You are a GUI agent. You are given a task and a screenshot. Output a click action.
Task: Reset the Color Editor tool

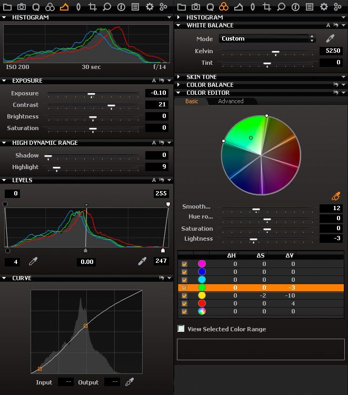(336, 93)
